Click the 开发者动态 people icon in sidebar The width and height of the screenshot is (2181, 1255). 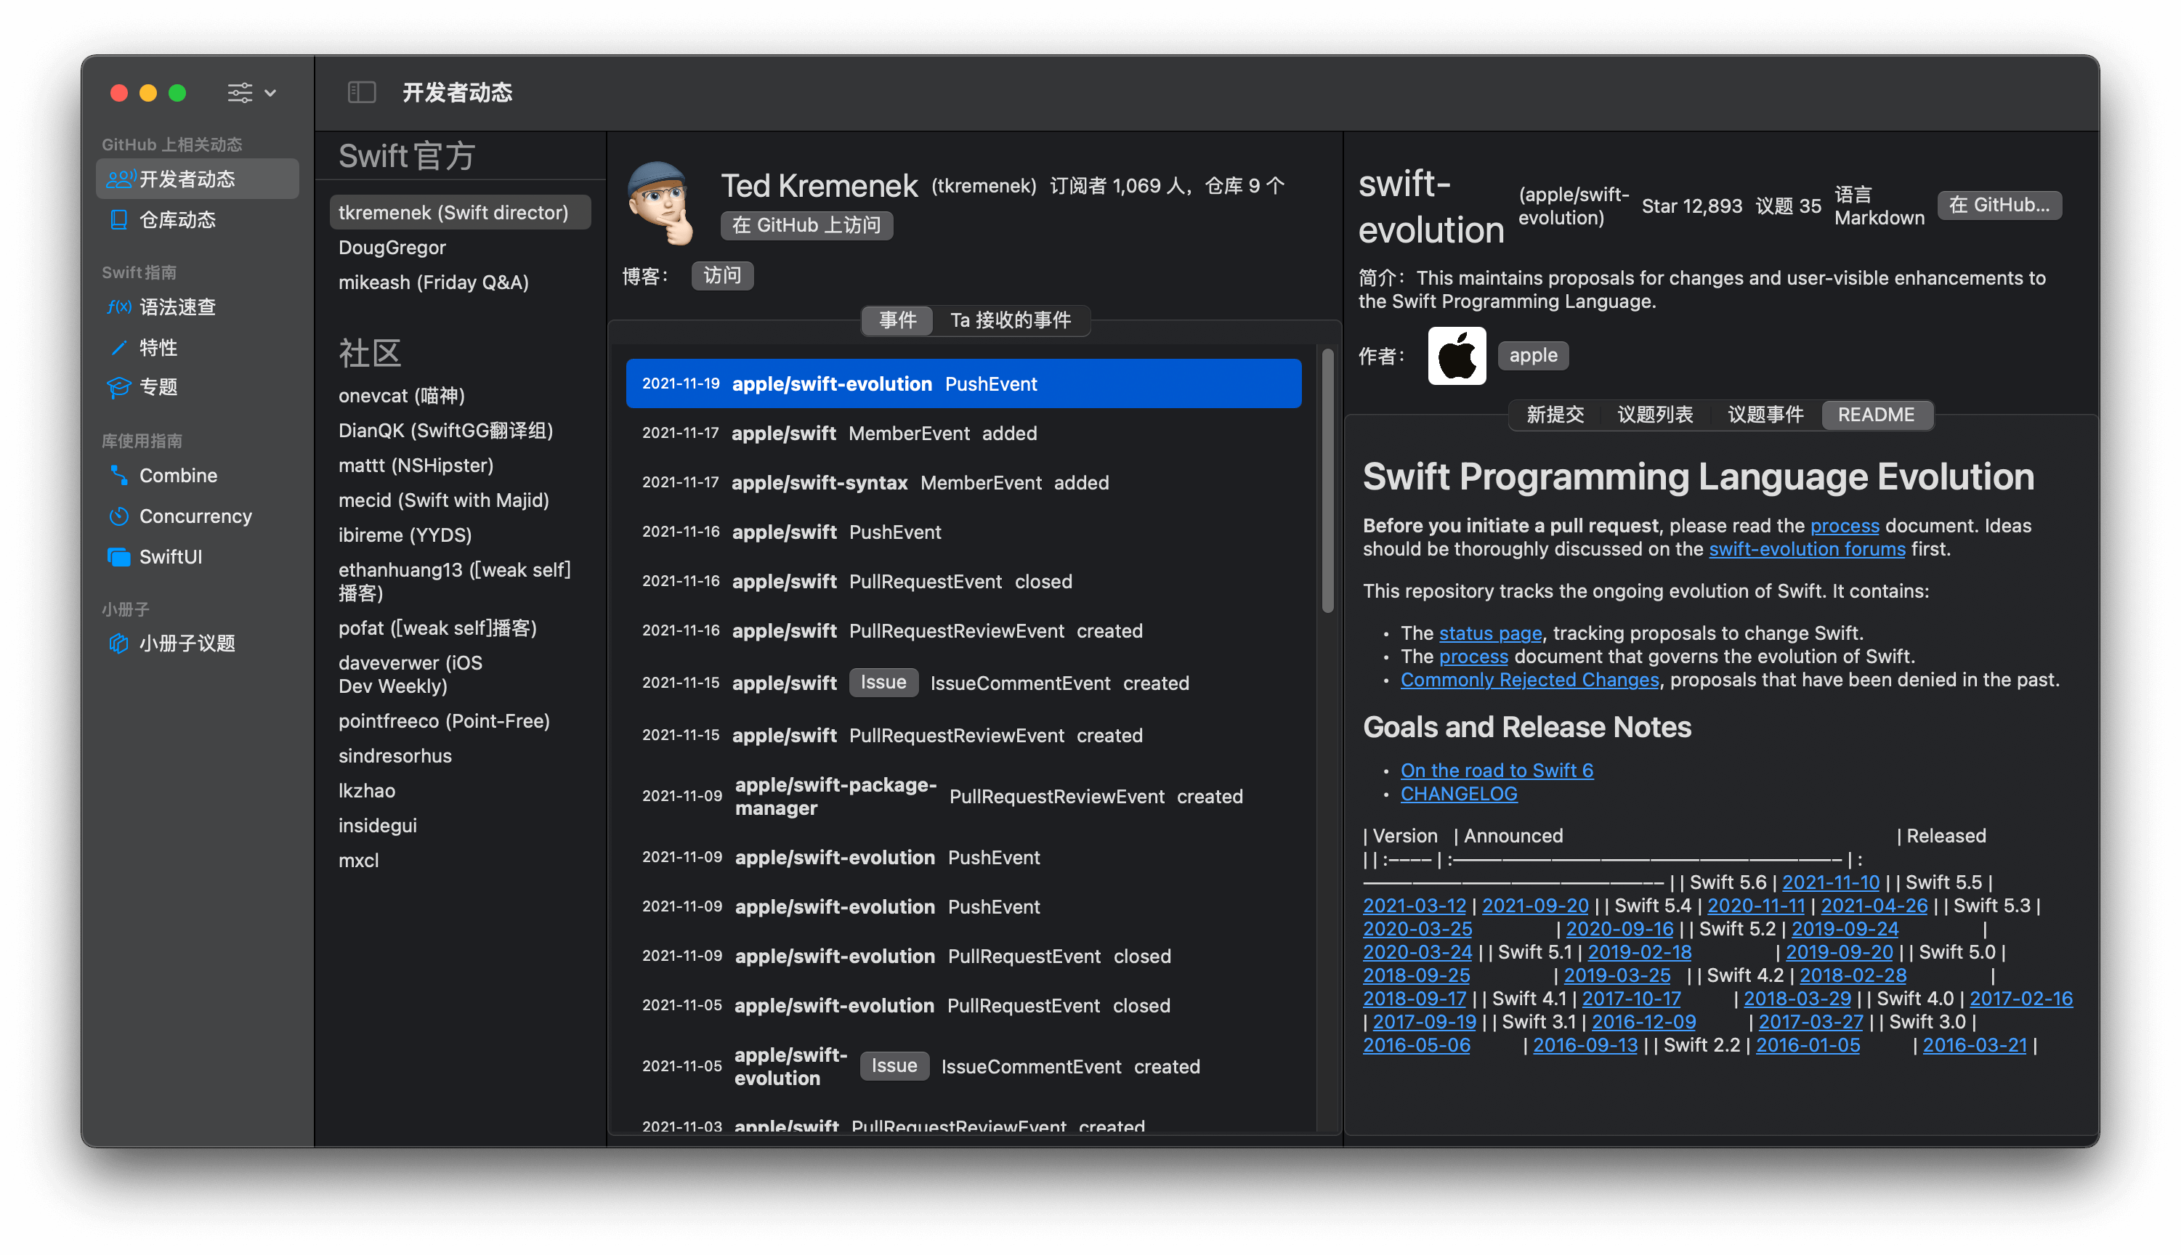[120, 179]
